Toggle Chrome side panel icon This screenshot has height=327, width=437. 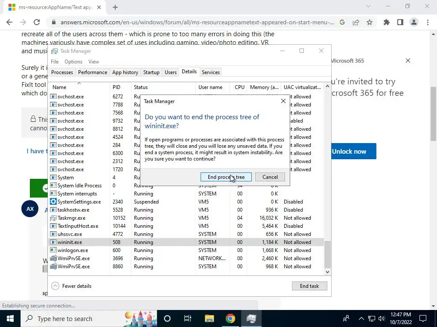pos(400,22)
